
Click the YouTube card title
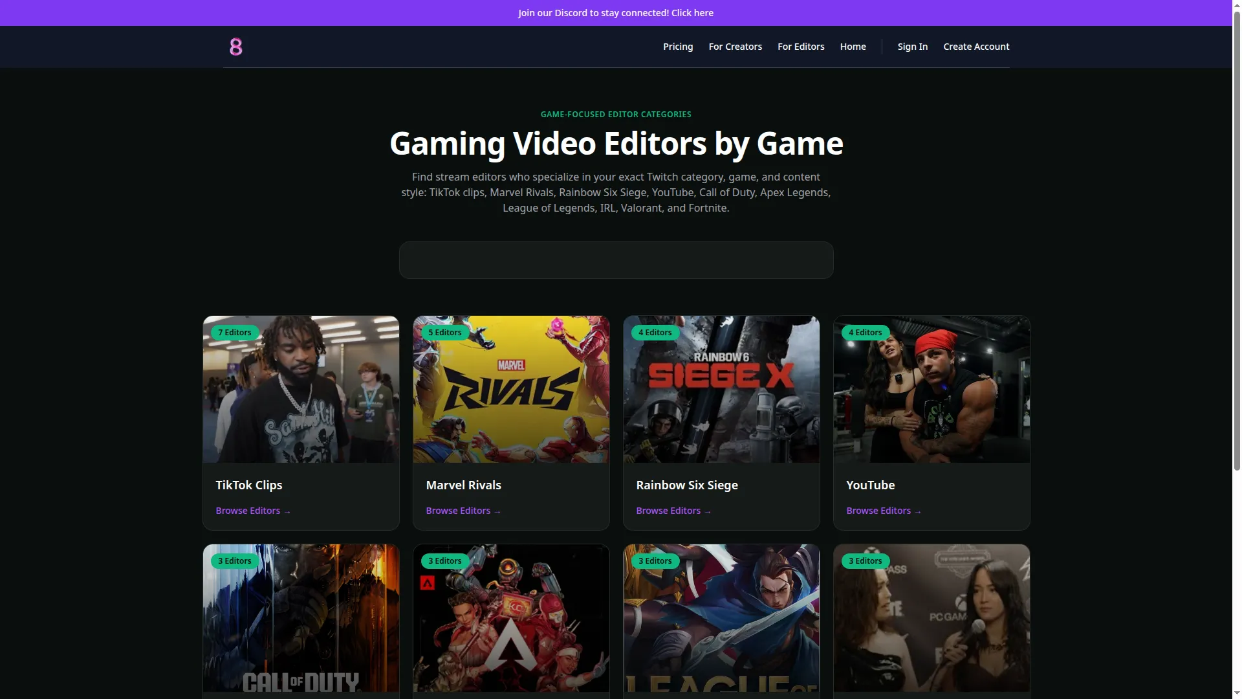point(871,485)
